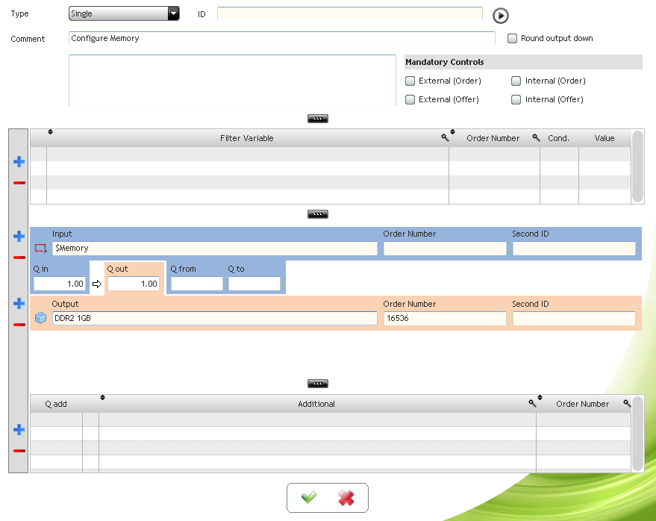This screenshot has height=521, width=656.
Task: Confirm with the green checkmark
Action: coord(309,497)
